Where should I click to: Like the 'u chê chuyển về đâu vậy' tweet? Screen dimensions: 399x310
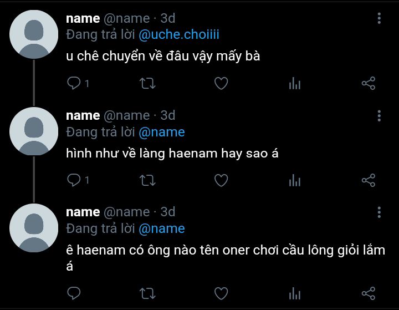[221, 83]
